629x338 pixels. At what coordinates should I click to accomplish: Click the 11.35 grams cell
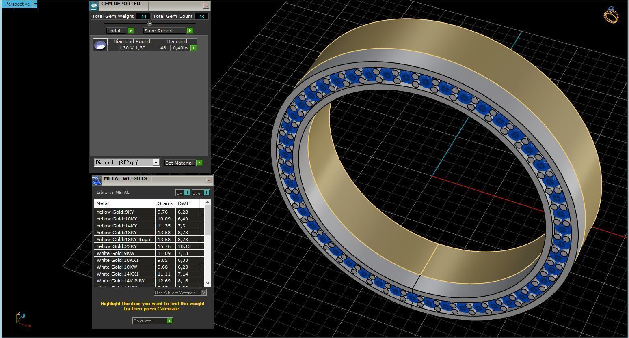(x=165, y=226)
